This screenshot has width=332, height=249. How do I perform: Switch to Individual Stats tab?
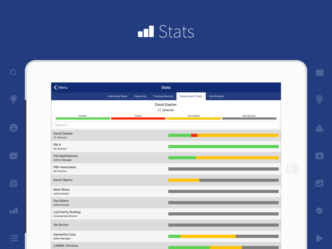coord(118,96)
